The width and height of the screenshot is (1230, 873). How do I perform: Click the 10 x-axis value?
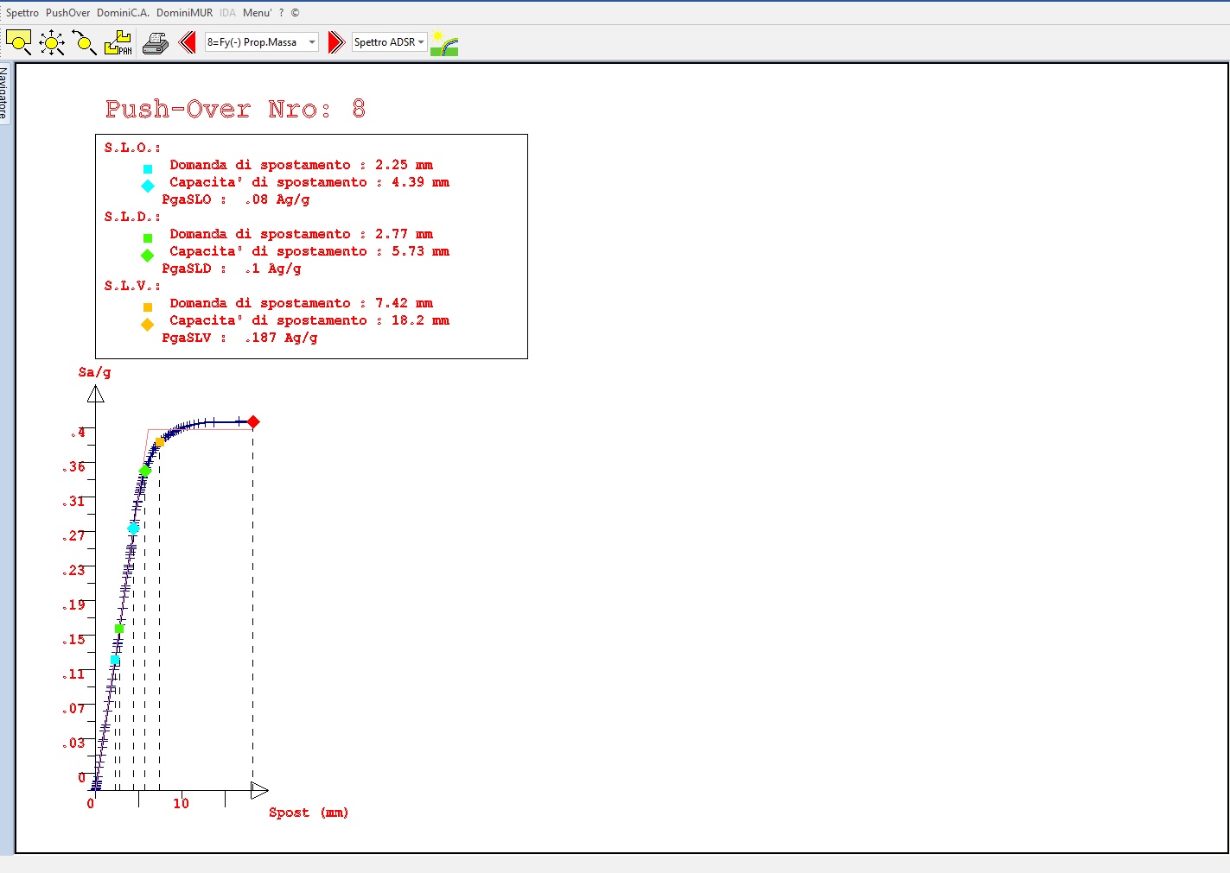181,803
